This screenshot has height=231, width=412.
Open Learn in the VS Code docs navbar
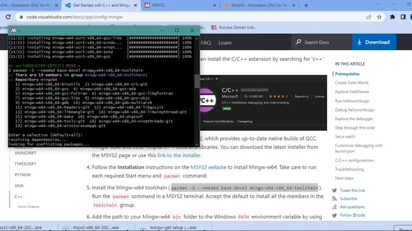point(225,43)
